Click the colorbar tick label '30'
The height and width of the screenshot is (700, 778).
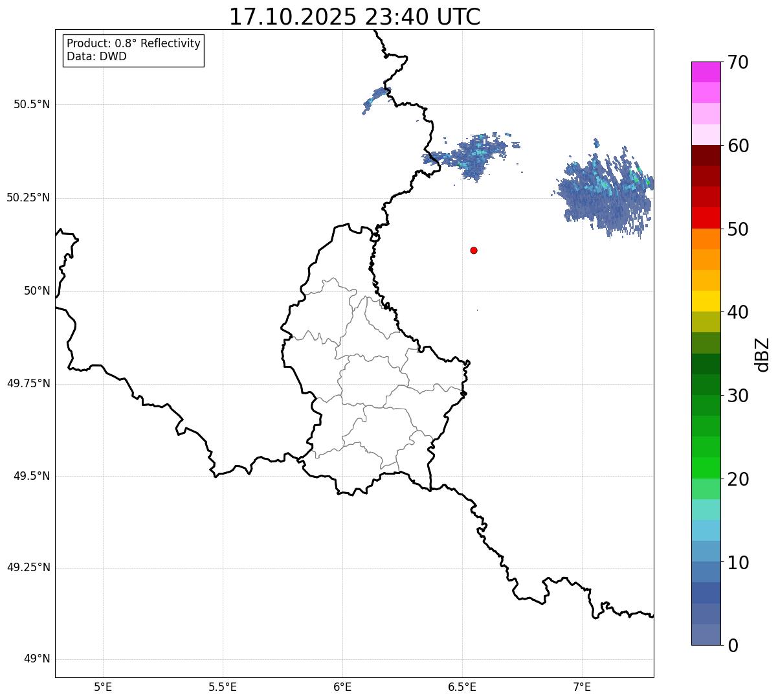coord(737,396)
